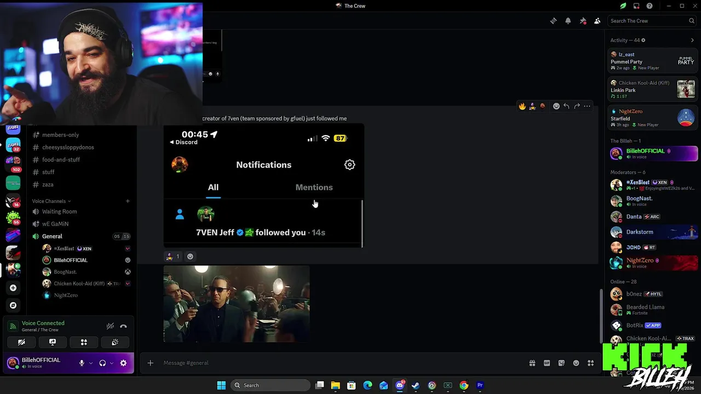Image resolution: width=701 pixels, height=394 pixels.
Task: Add a server with plus button
Action: (13, 288)
